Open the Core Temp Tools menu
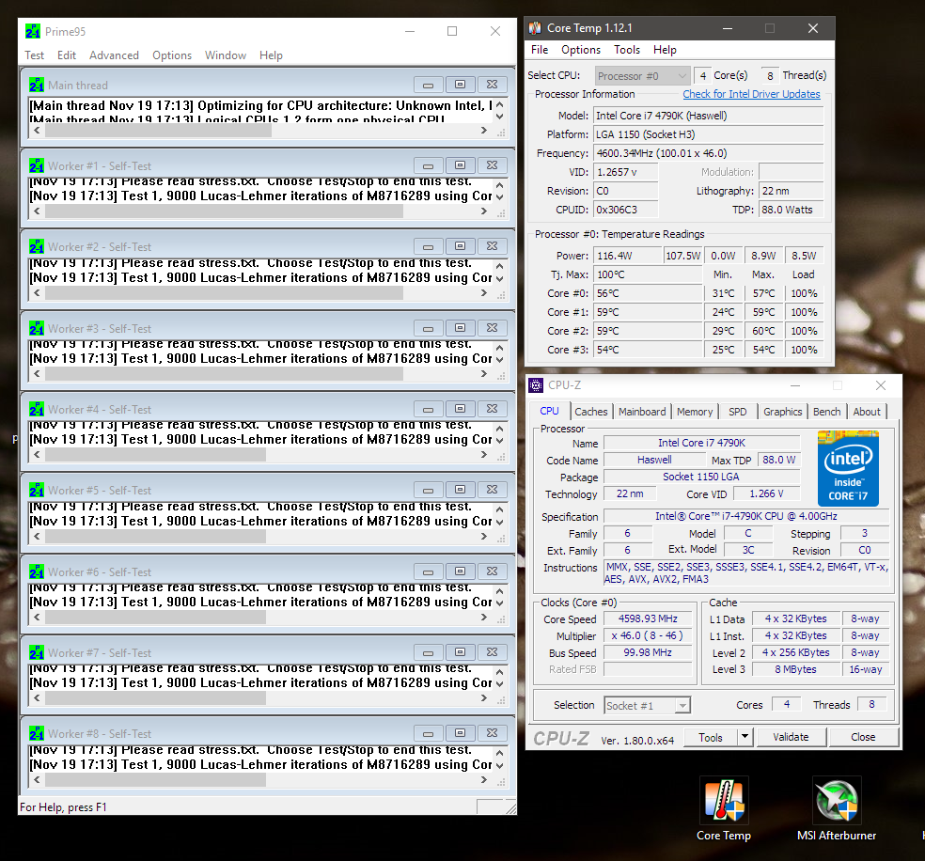925x861 pixels. (626, 50)
